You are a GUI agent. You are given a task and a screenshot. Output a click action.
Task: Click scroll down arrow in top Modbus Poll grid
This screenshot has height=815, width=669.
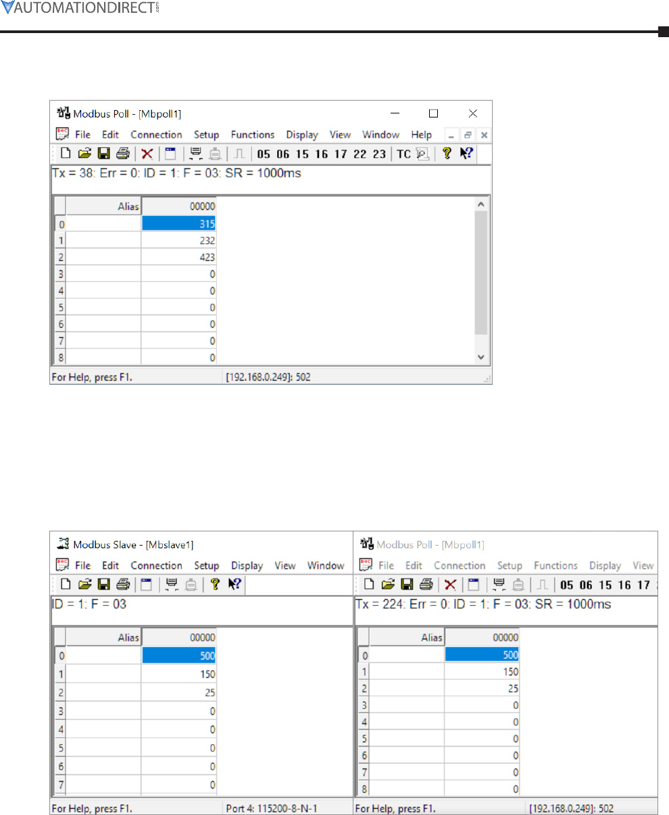(x=481, y=357)
